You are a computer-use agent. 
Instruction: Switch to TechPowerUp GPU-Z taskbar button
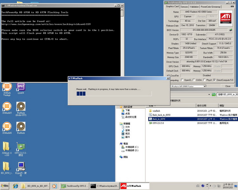point(74,186)
